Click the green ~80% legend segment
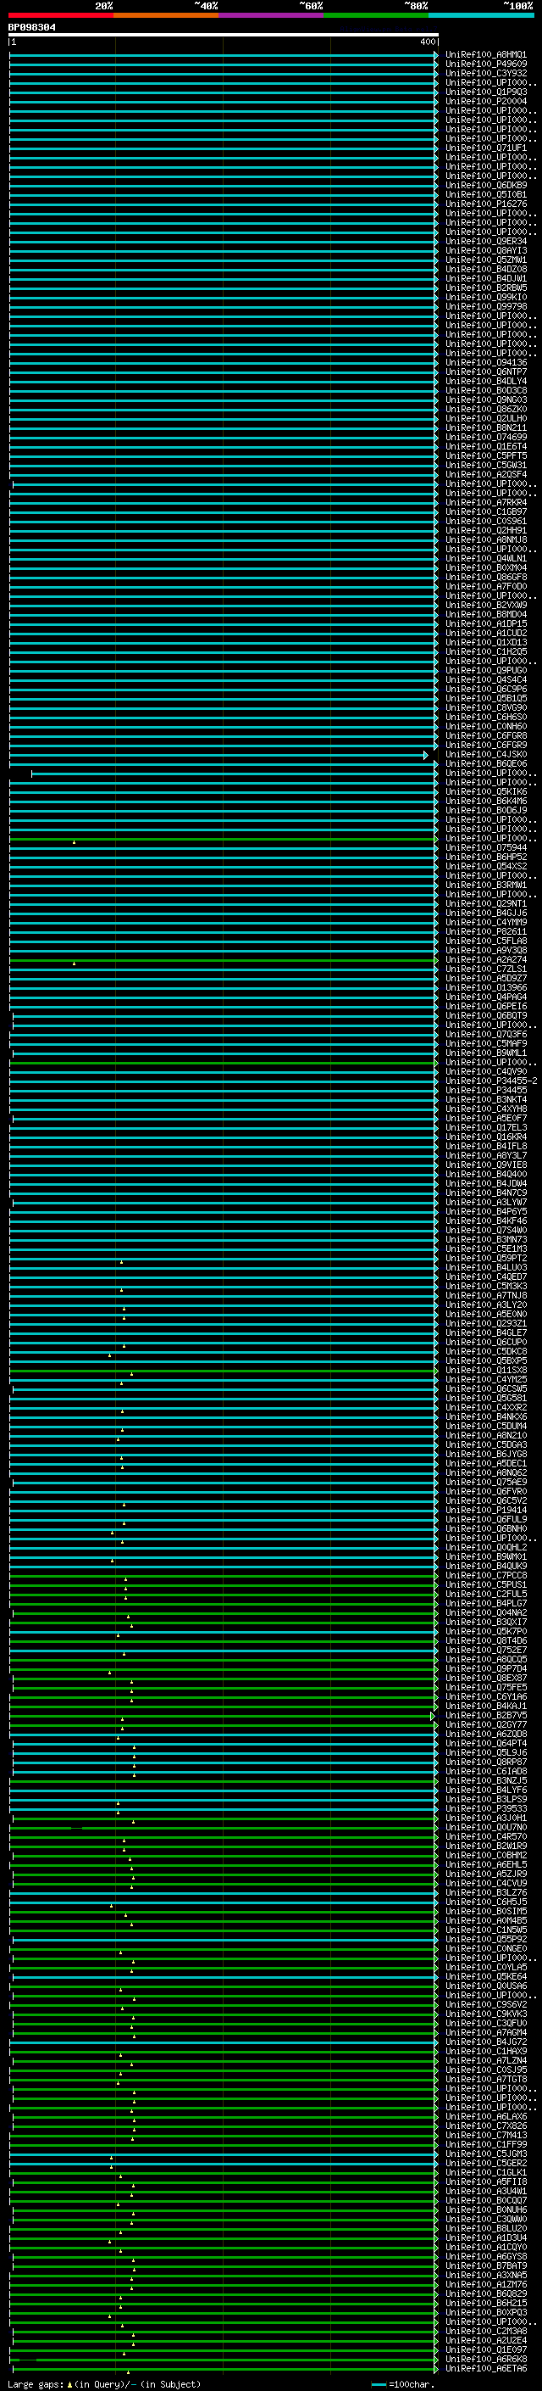 (375, 15)
